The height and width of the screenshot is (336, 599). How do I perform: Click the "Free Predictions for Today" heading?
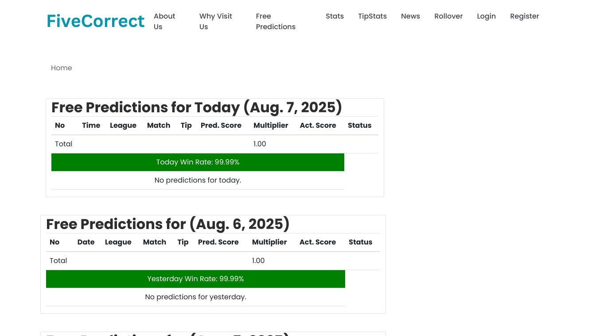197,107
